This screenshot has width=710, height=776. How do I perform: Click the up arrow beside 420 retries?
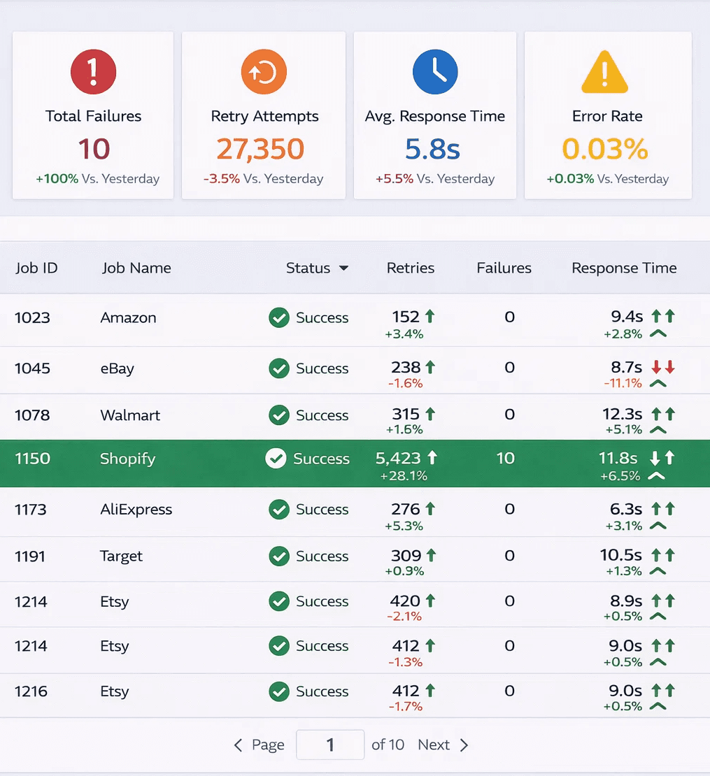pos(430,601)
